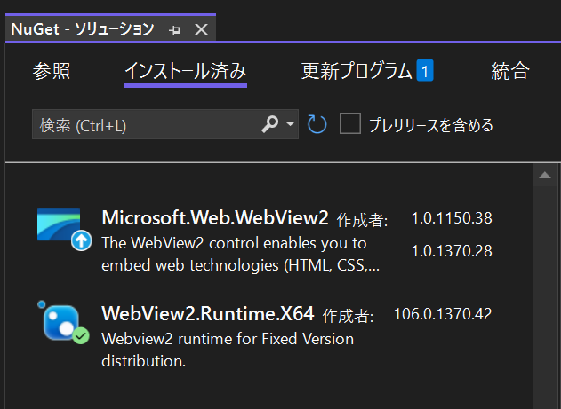Click the プレリリースを含める label
This screenshot has height=409, width=561.
(431, 125)
